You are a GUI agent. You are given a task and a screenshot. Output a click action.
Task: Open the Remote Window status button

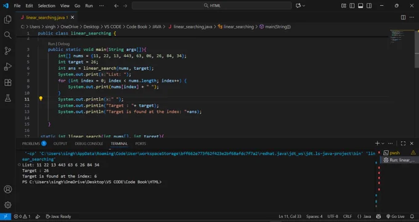[x=6, y=216]
